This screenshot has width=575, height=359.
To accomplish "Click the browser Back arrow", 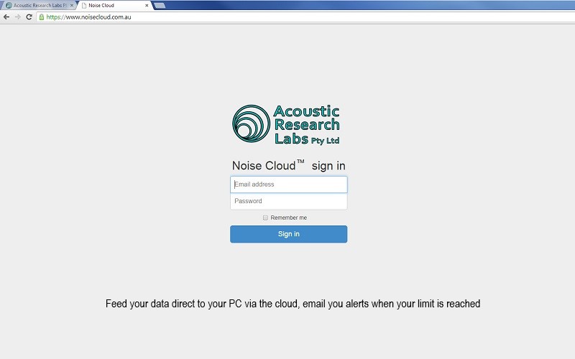I will point(6,17).
